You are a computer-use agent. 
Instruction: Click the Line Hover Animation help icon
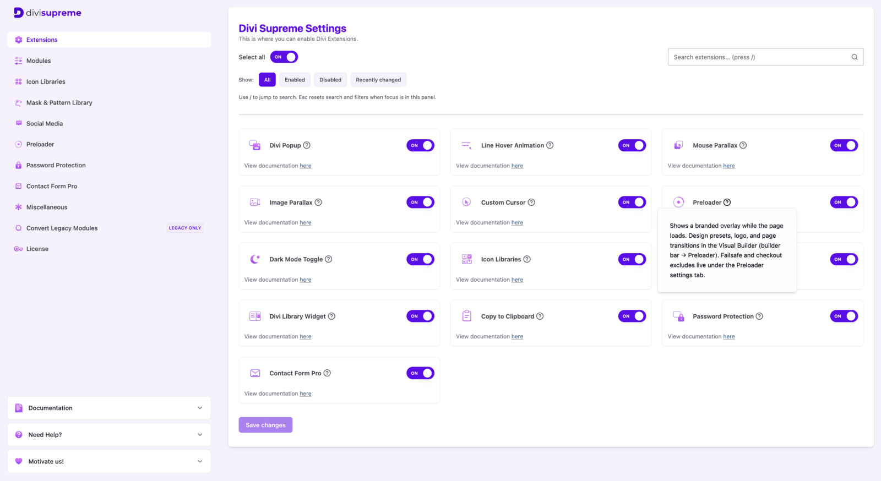point(550,145)
